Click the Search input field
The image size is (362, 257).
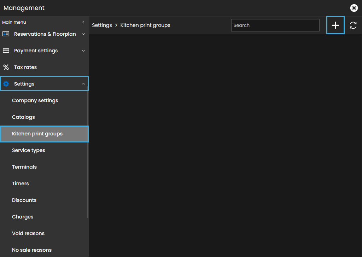click(x=275, y=25)
